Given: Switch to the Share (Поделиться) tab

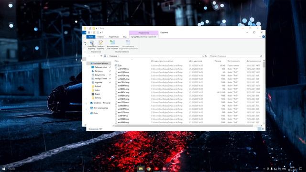Looking at the screenshot, I should click(114, 37).
